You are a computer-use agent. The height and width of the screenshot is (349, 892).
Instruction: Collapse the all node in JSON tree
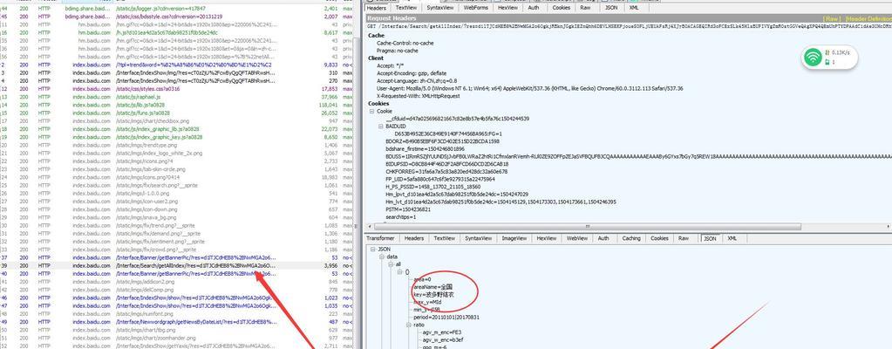coord(391,264)
